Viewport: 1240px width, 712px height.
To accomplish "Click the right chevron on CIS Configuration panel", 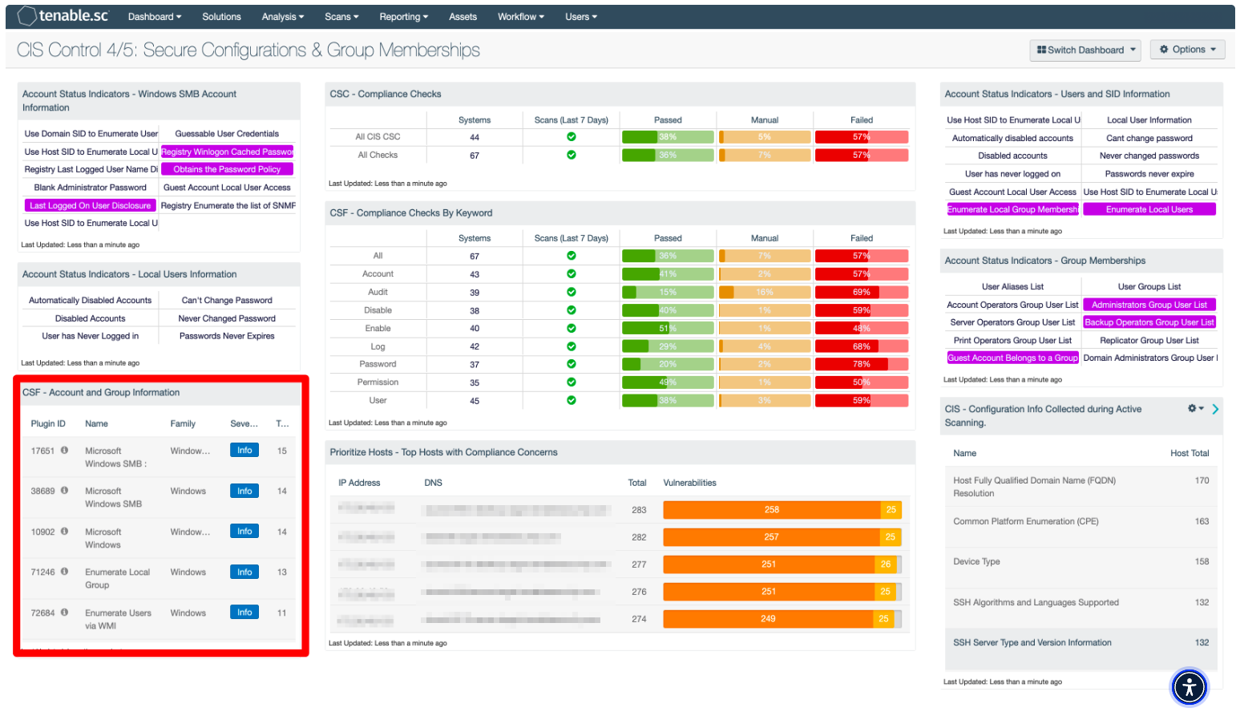I will pyautogui.click(x=1215, y=409).
